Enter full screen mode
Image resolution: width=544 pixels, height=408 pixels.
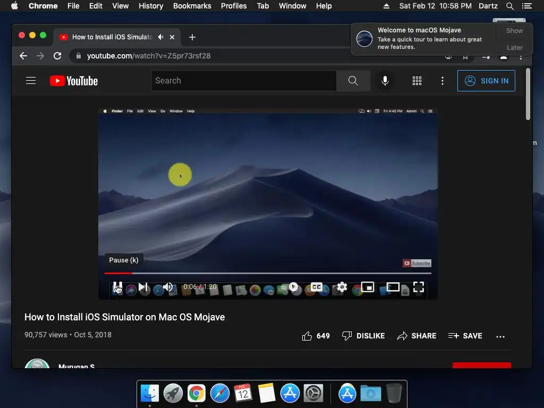click(x=419, y=287)
